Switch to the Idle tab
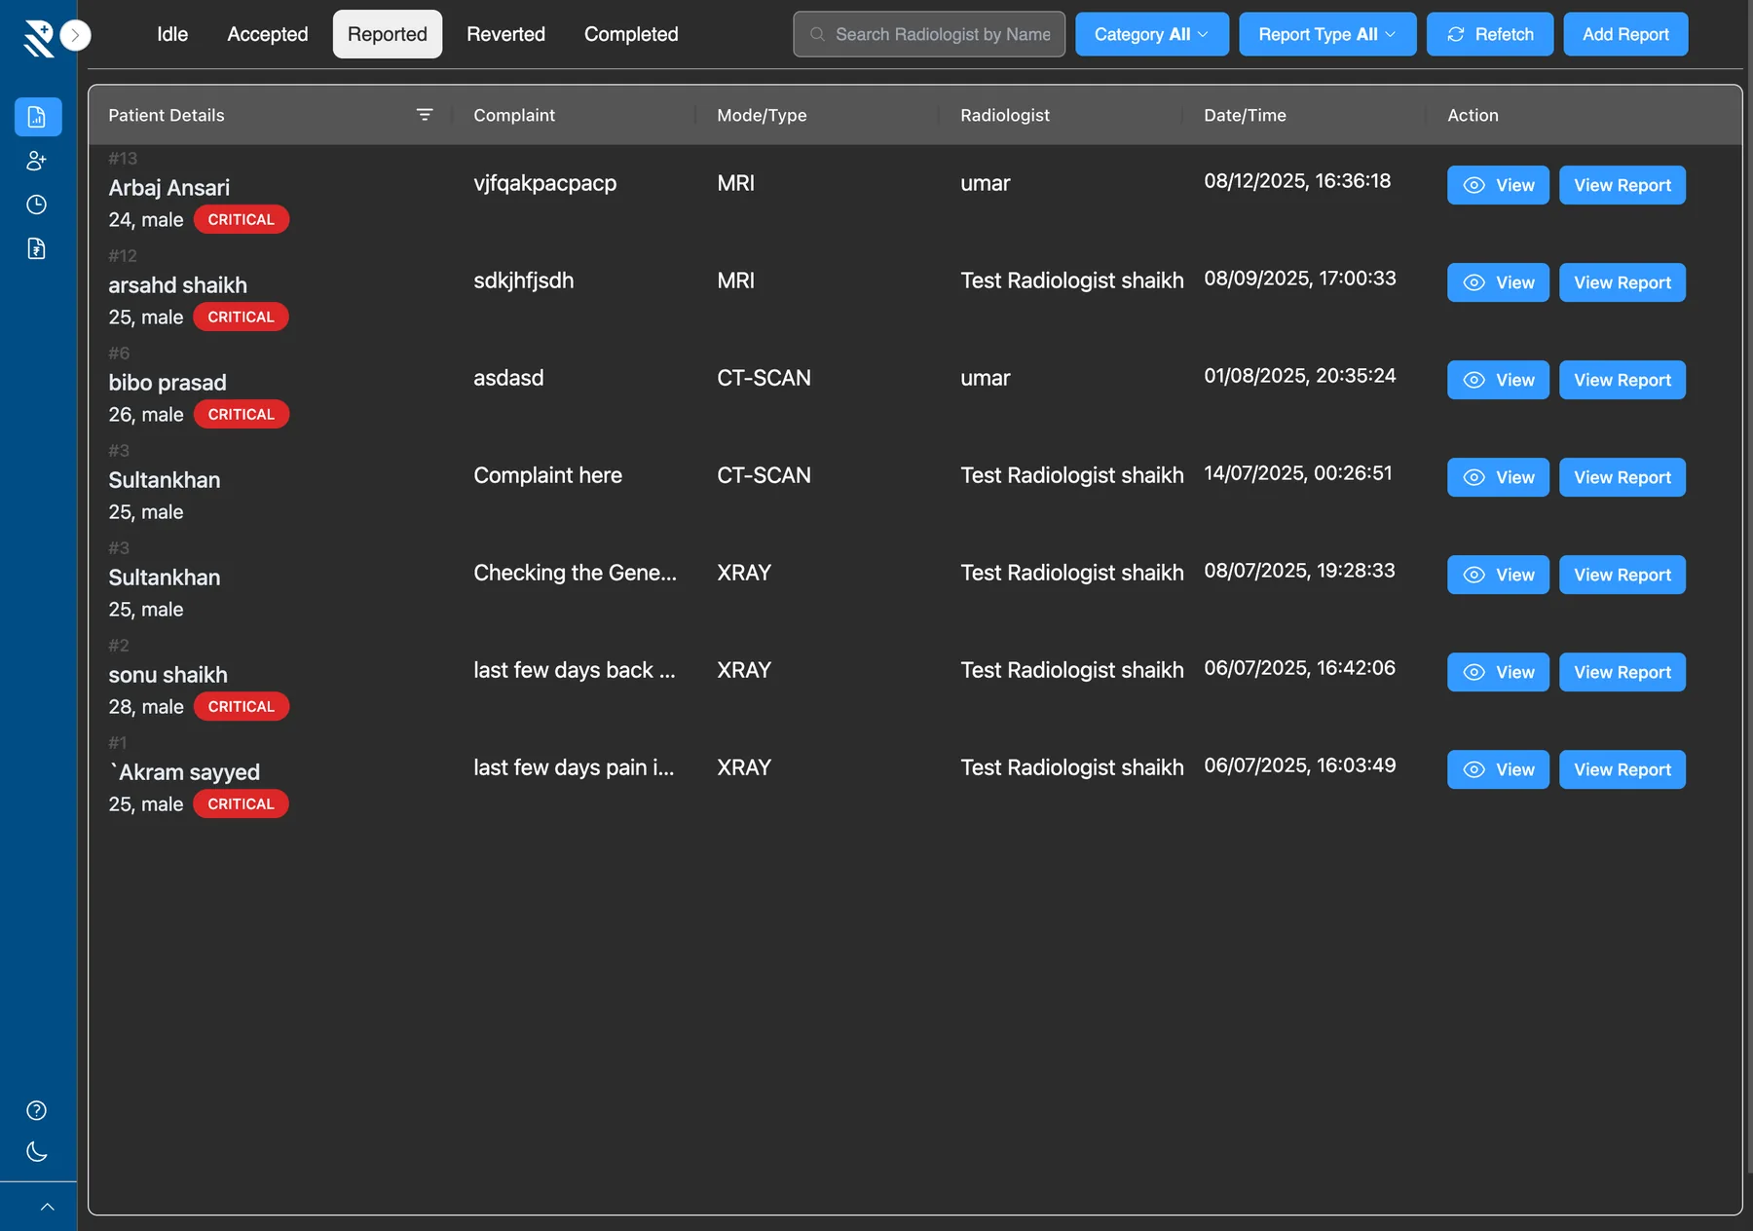The height and width of the screenshot is (1231, 1753). pyautogui.click(x=172, y=34)
